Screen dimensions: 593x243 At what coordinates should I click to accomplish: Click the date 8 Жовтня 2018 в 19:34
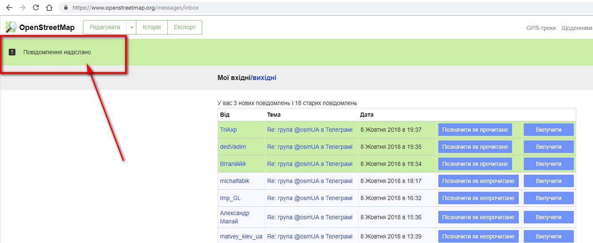click(x=391, y=164)
